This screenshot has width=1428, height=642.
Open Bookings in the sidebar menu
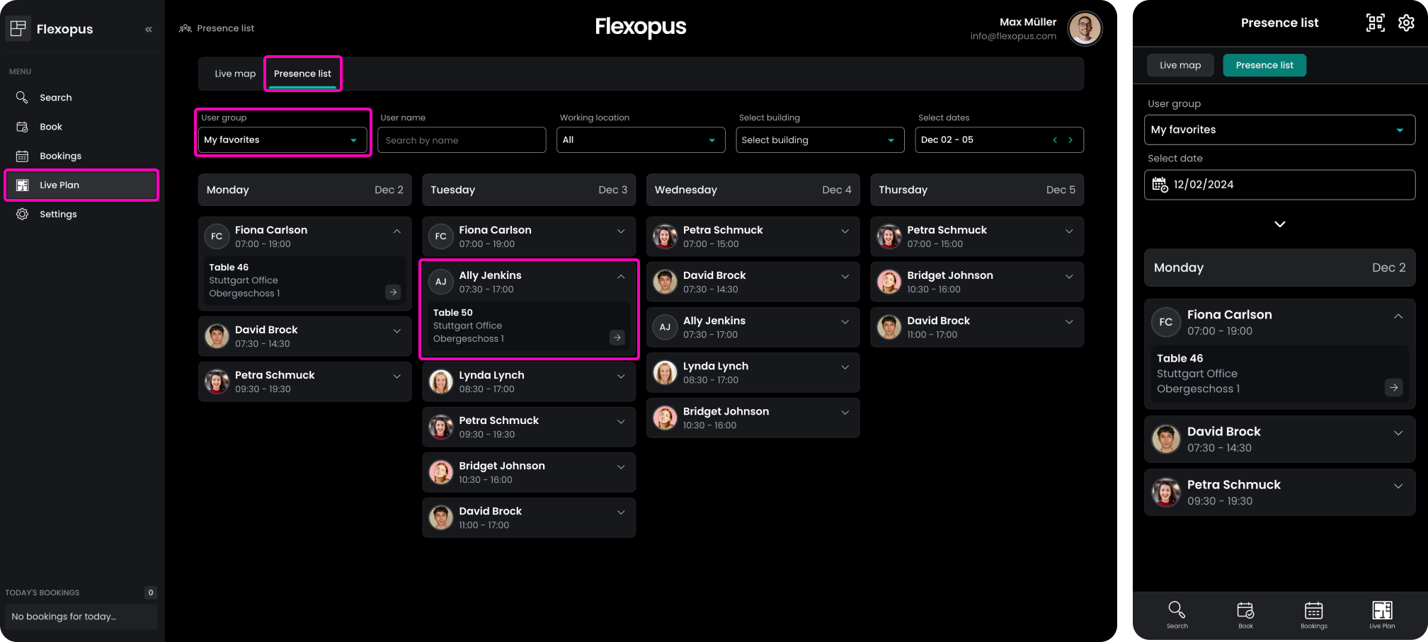[x=60, y=156]
